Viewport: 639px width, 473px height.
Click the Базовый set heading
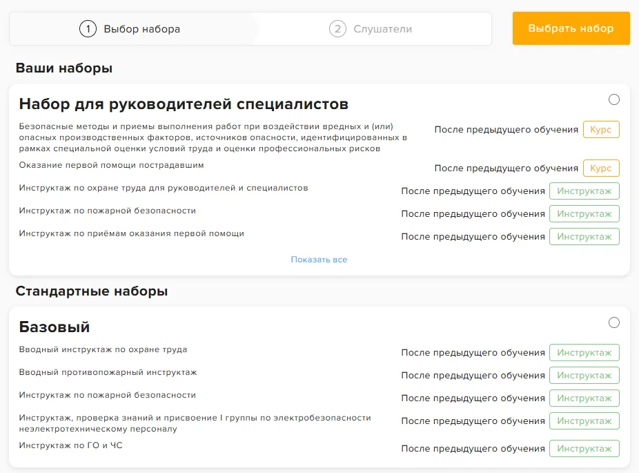coord(55,327)
